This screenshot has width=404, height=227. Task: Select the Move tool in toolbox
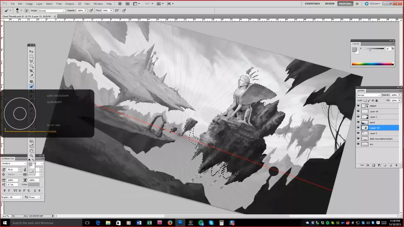tap(32, 51)
